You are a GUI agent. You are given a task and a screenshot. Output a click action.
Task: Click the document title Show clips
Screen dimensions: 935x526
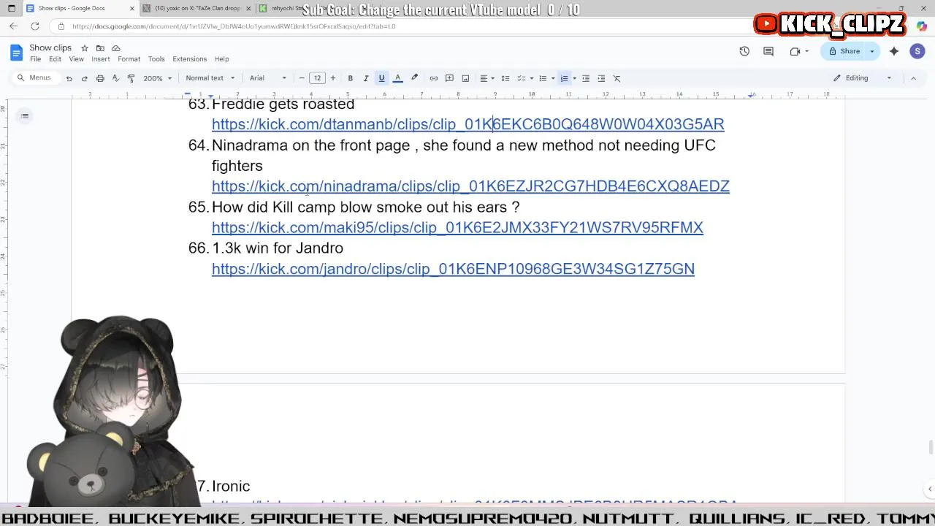[x=50, y=48]
